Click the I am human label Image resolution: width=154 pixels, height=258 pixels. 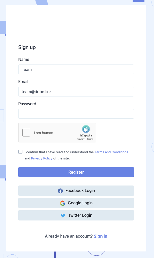coord(44,133)
